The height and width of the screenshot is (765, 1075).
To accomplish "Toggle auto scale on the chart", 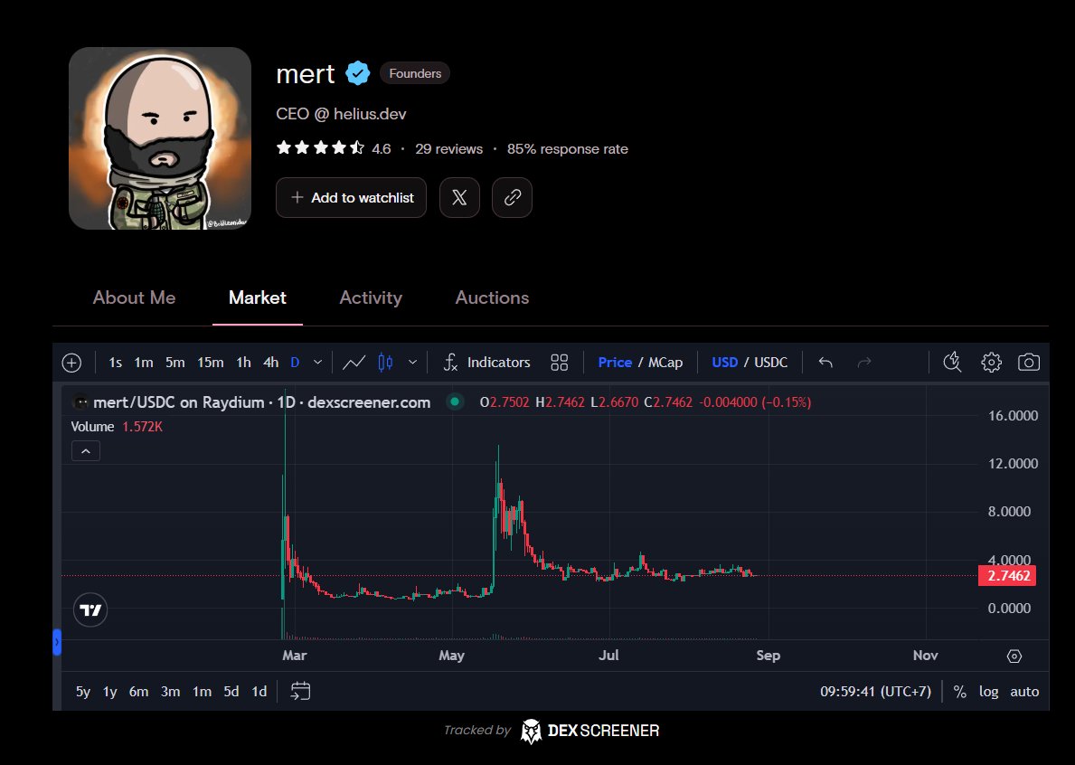I will pyautogui.click(x=1024, y=692).
